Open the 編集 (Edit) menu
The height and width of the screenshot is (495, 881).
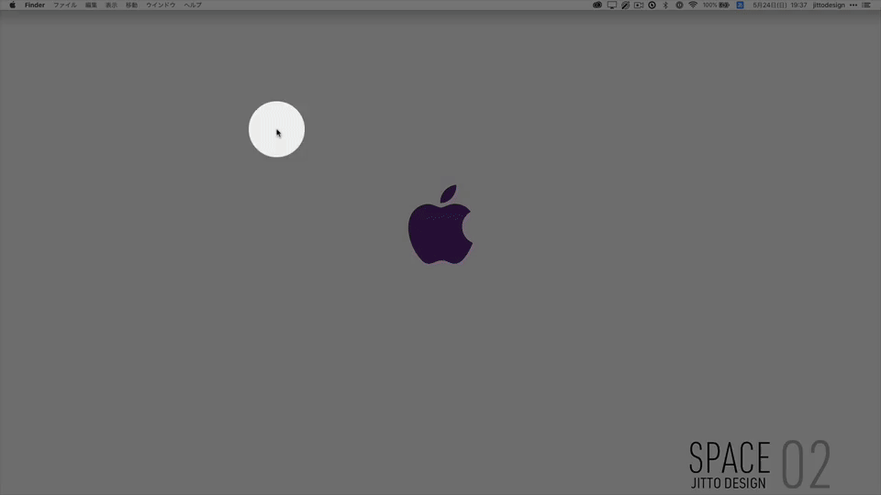click(x=91, y=5)
